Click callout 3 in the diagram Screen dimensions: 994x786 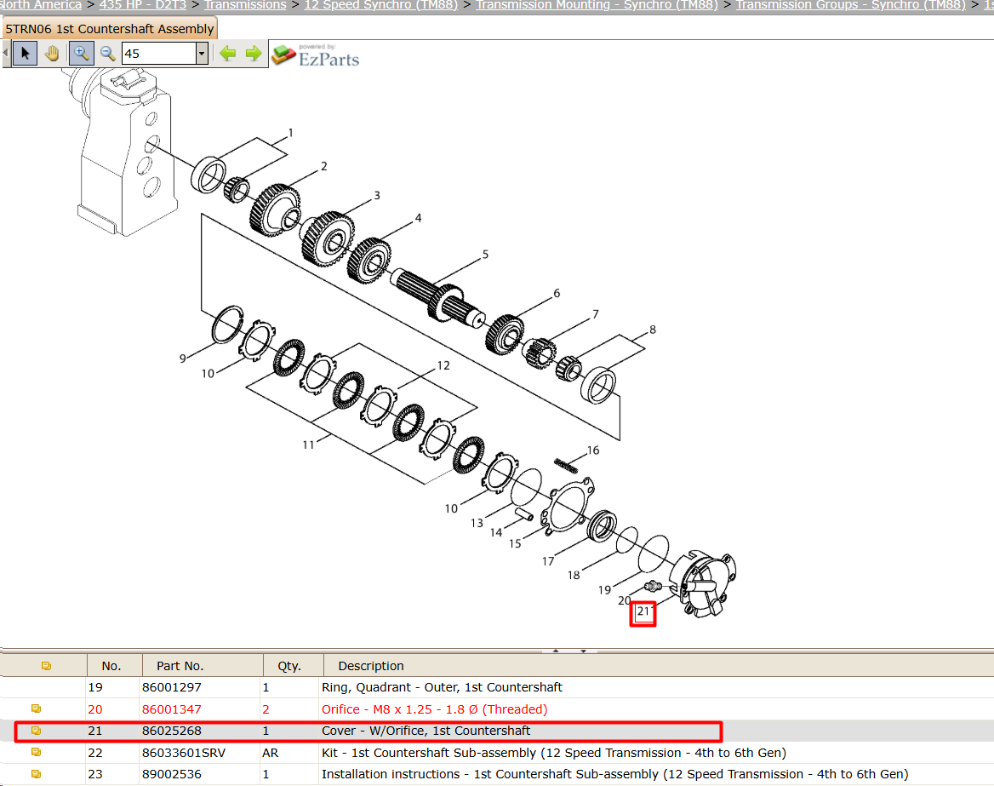pyautogui.click(x=377, y=195)
